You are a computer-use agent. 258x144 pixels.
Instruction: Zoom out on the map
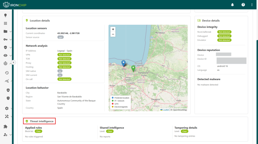(x=113, y=34)
